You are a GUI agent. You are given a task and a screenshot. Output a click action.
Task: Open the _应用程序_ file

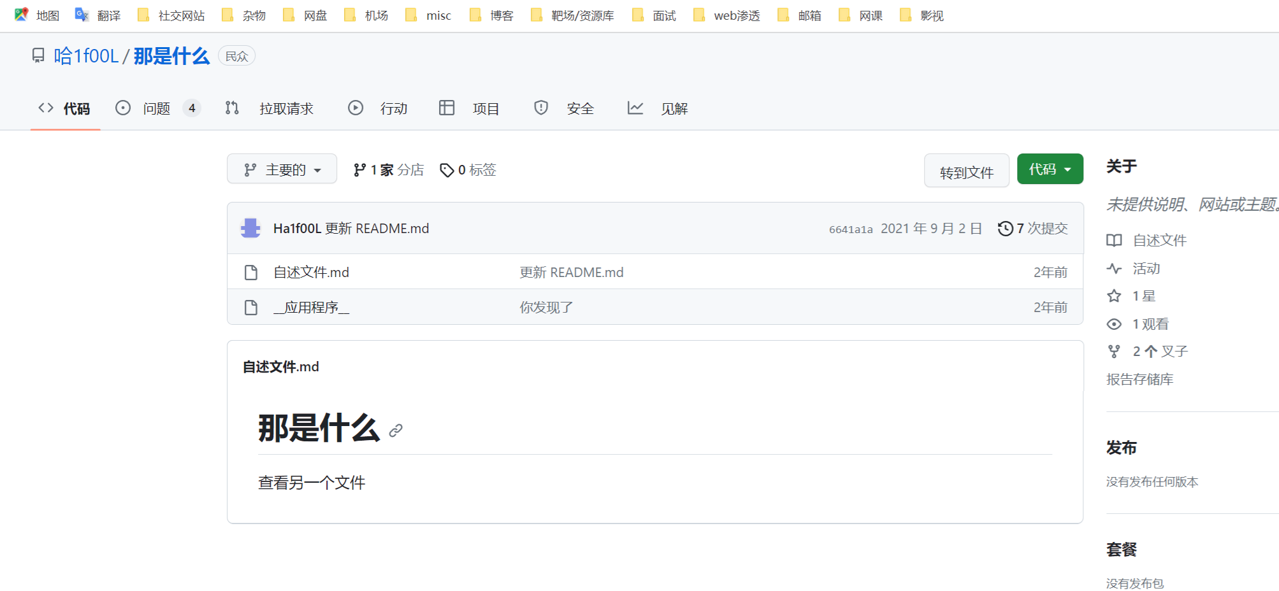[311, 308]
